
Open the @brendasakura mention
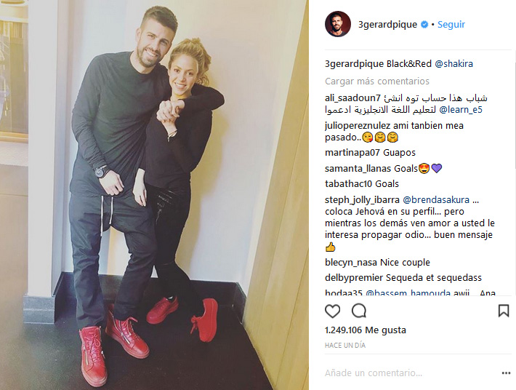pos(436,199)
